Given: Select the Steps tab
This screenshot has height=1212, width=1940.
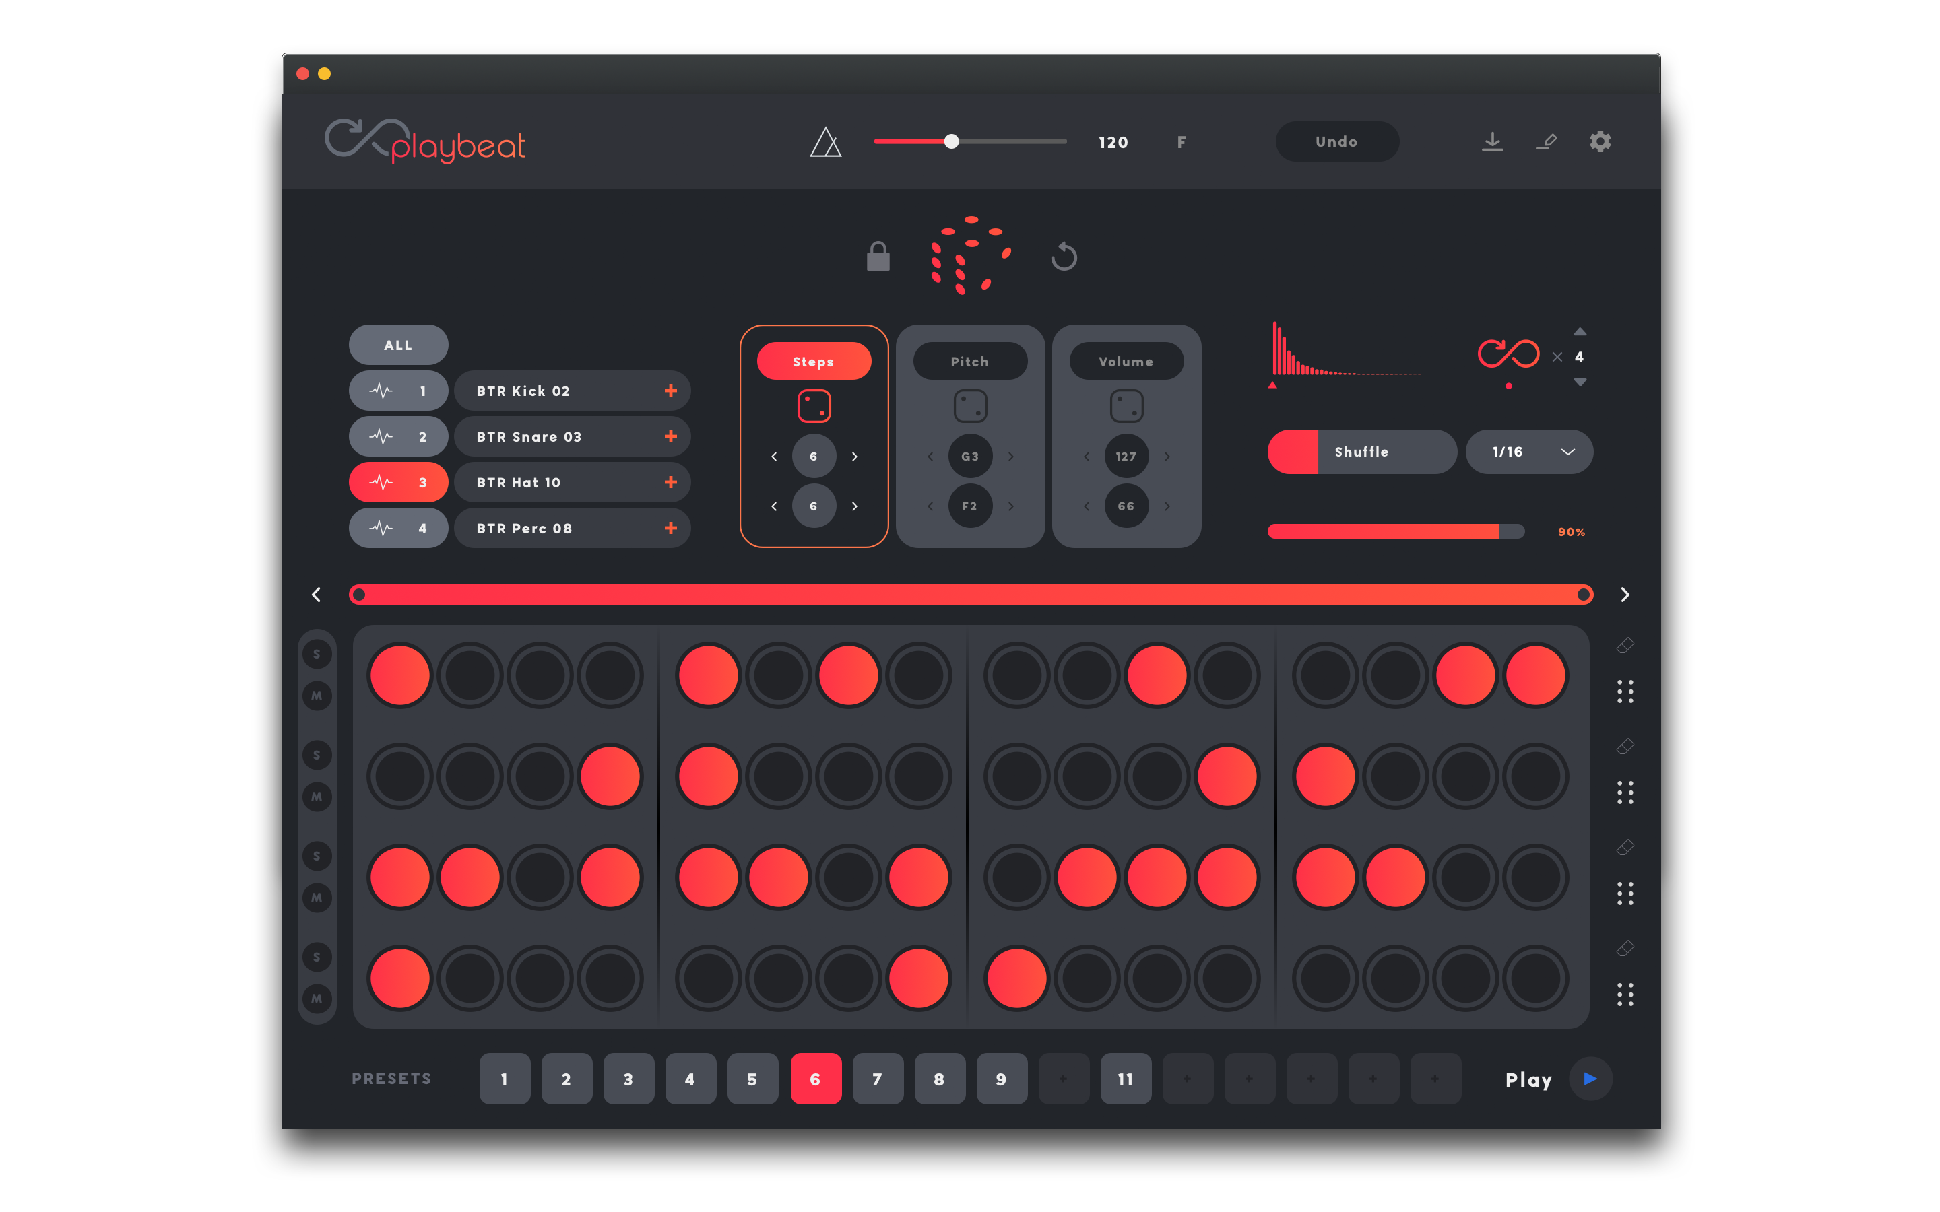Looking at the screenshot, I should click(x=814, y=362).
